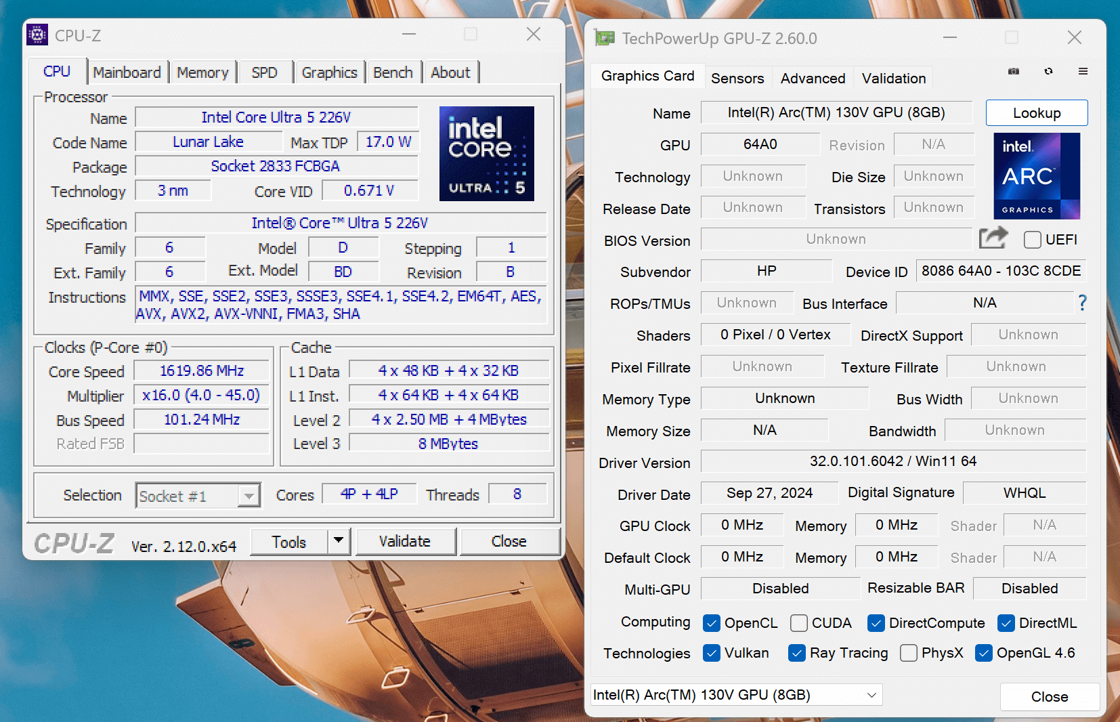Open the Sensors tab in GPU-Z
This screenshot has height=722, width=1120.
(737, 79)
